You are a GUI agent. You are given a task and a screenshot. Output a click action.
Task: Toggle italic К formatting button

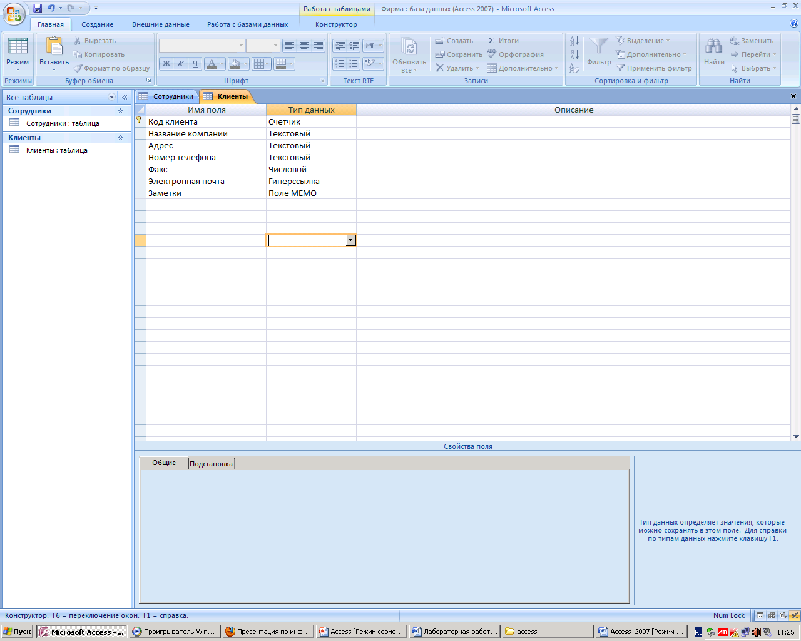click(180, 64)
